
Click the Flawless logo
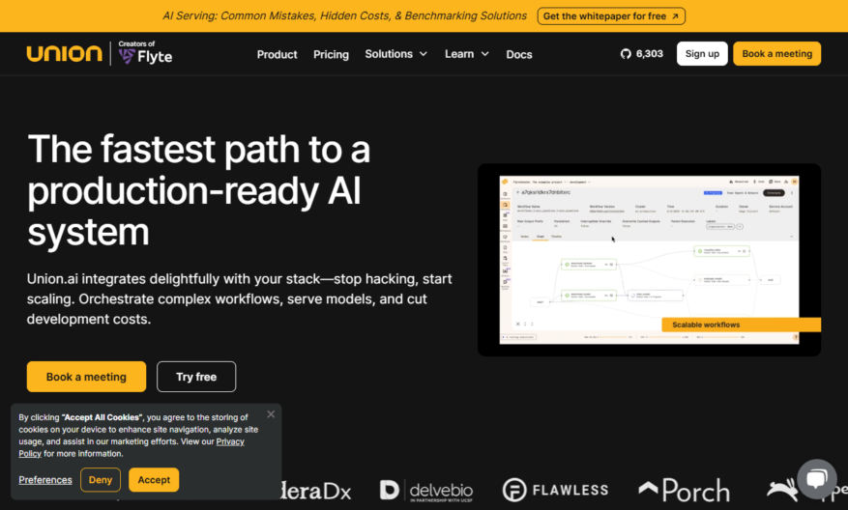(x=555, y=490)
